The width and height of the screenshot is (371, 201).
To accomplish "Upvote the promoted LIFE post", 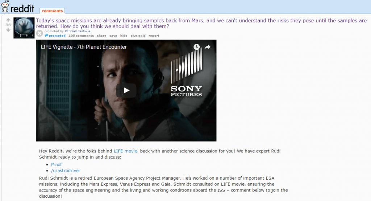I will tap(8, 20).
